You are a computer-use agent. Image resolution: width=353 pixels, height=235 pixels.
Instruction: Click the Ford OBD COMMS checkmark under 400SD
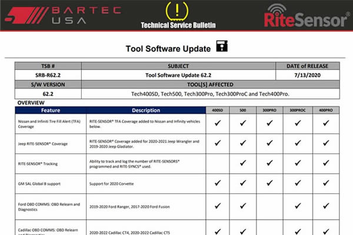[218, 206]
